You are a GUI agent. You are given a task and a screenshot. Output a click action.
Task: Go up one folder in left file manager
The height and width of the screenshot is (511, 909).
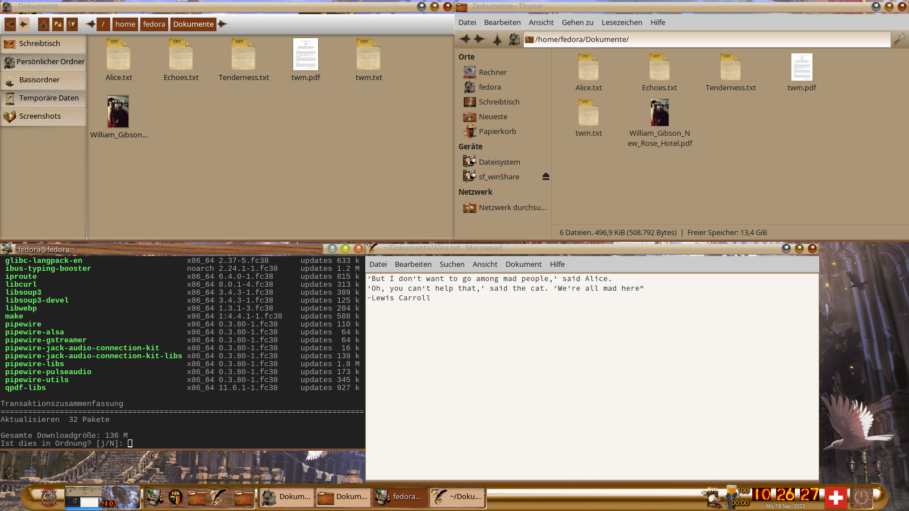[43, 24]
